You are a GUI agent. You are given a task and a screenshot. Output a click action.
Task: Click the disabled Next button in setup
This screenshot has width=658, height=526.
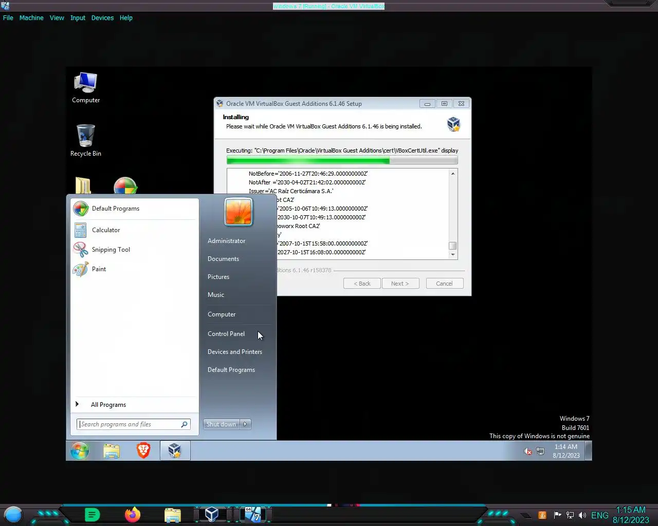coord(400,284)
